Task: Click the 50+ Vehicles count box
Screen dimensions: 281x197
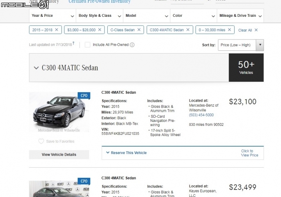Action: [x=246, y=68]
